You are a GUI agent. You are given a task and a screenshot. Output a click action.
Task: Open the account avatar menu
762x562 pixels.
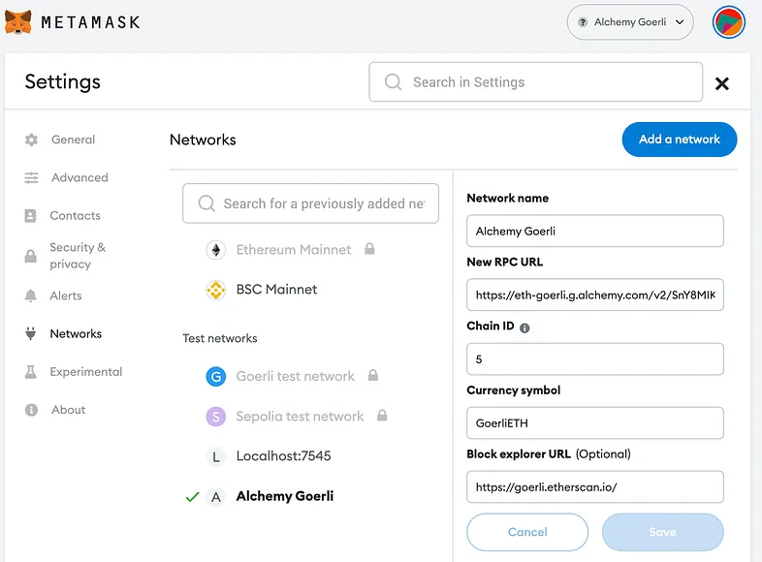728,21
